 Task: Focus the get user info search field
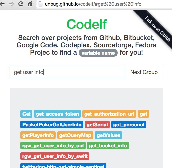pyautogui.click(x=67, y=72)
